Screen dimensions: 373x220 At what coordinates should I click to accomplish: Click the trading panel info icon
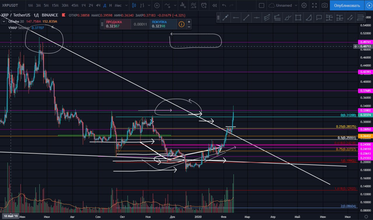(x=181, y=24)
